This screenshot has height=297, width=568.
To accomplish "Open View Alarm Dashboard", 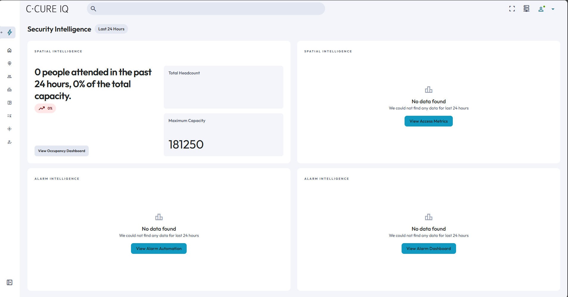I will pyautogui.click(x=428, y=248).
